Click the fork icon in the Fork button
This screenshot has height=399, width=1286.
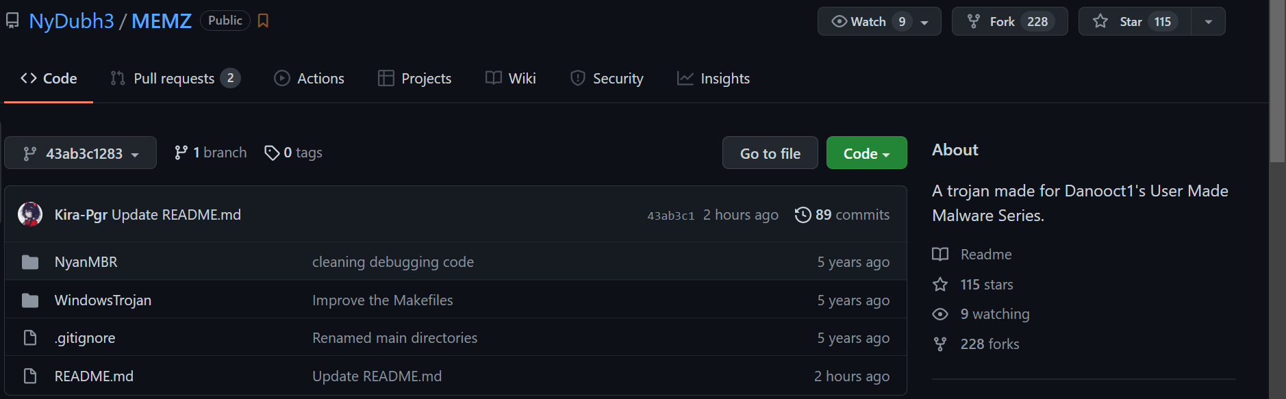pyautogui.click(x=973, y=22)
